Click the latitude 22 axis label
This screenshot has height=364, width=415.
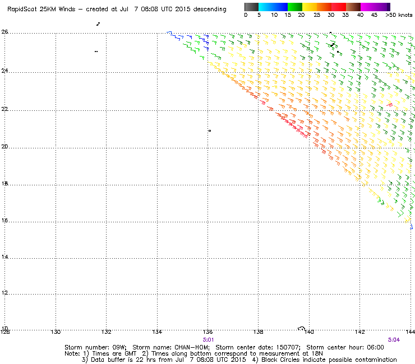(4, 109)
